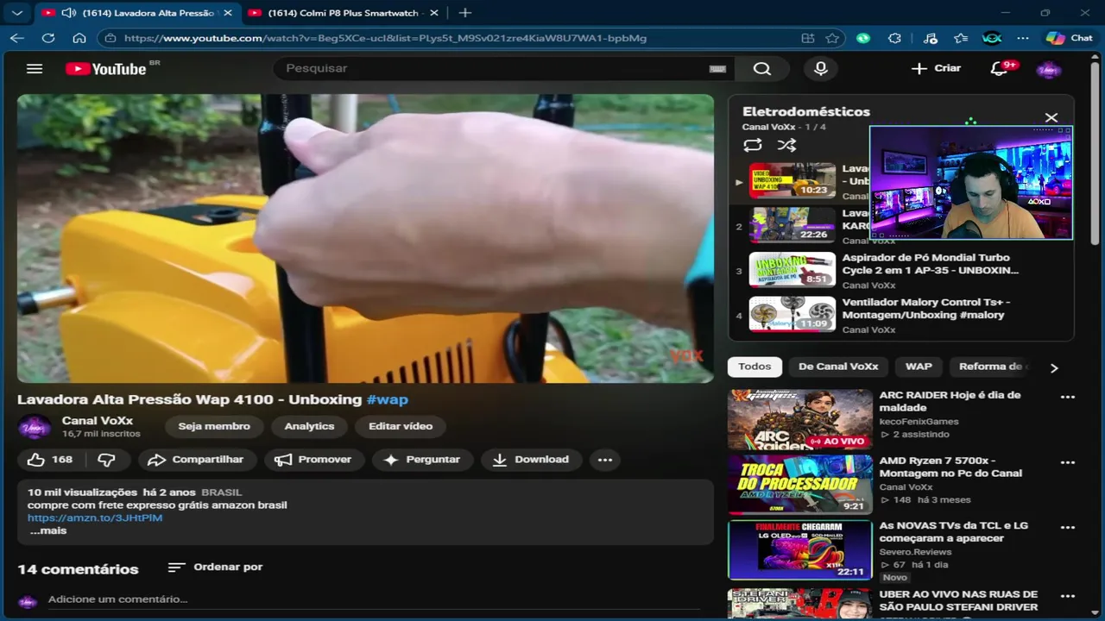Expand description with ...mais
This screenshot has height=621, width=1105.
pyautogui.click(x=48, y=530)
